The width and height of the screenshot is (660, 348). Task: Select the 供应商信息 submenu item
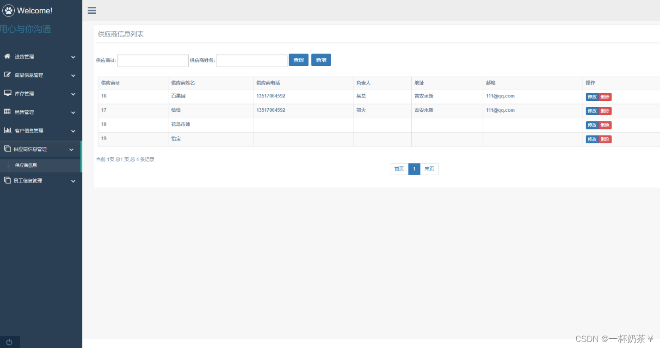coord(40,165)
